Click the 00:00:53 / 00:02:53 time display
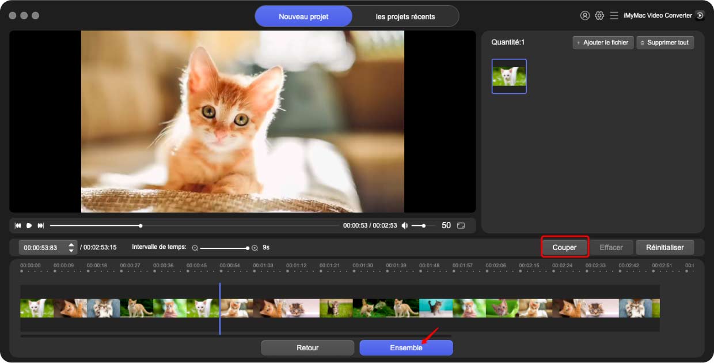The image size is (714, 363). point(370,225)
